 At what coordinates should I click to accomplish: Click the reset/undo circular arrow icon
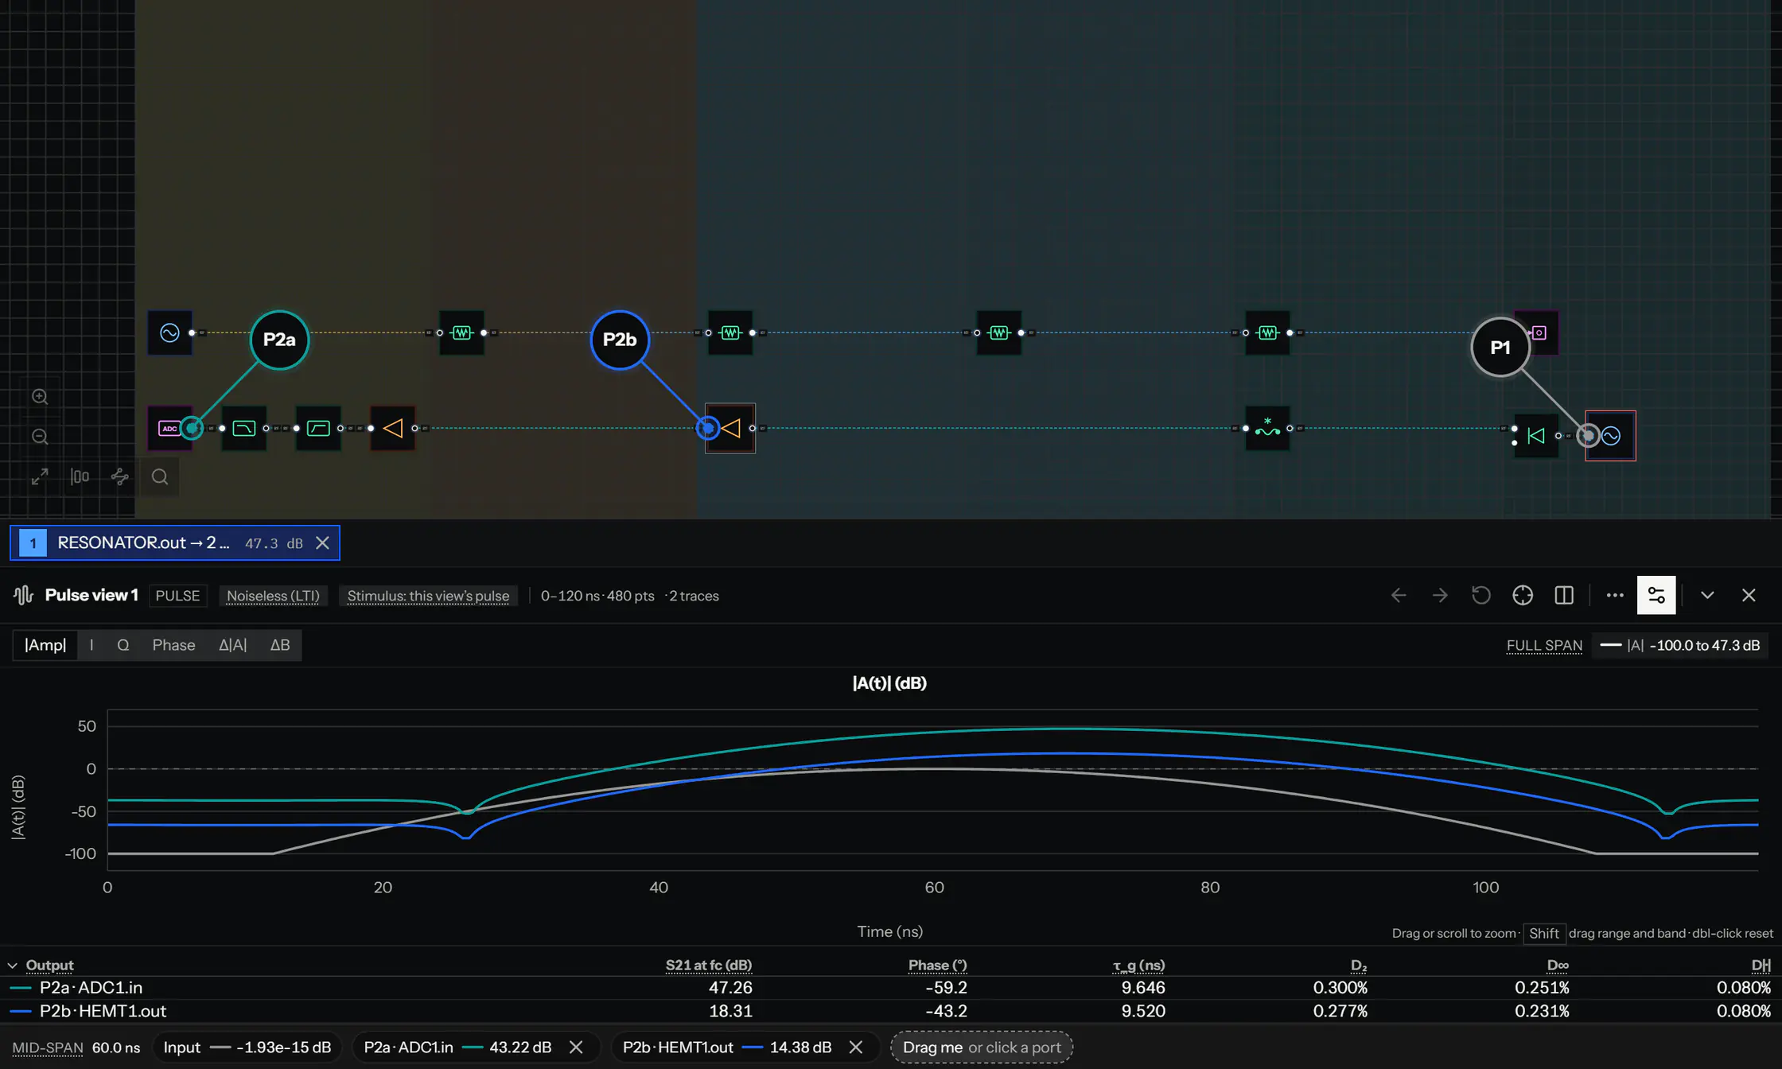click(1481, 595)
